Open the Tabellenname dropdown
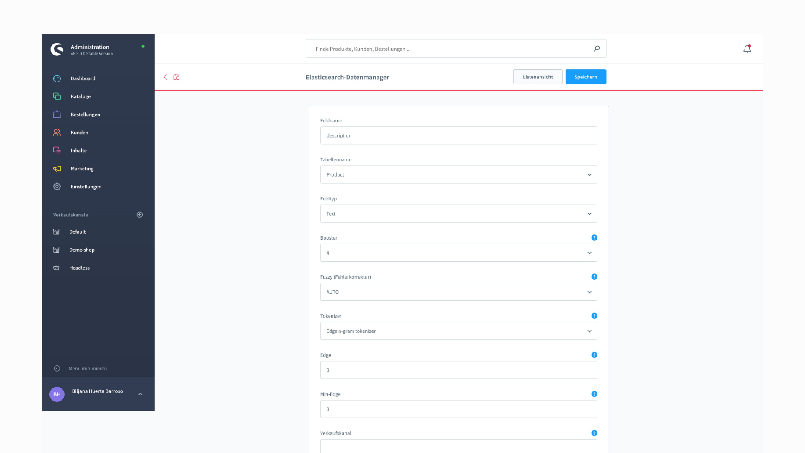 pyautogui.click(x=458, y=174)
